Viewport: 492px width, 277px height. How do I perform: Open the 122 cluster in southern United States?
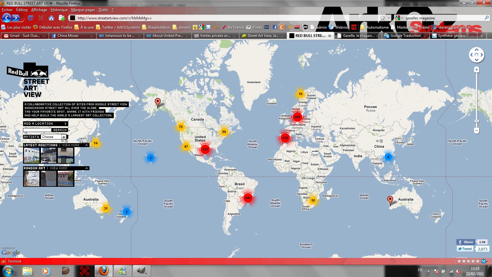click(x=205, y=149)
